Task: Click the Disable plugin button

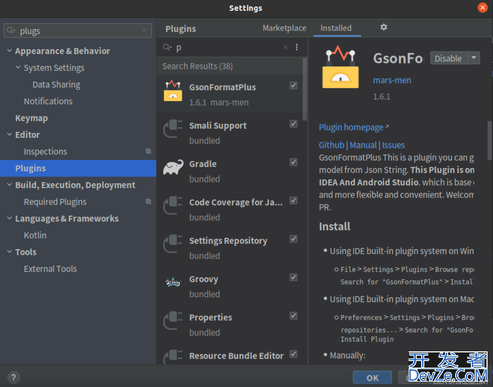Action: coord(448,58)
